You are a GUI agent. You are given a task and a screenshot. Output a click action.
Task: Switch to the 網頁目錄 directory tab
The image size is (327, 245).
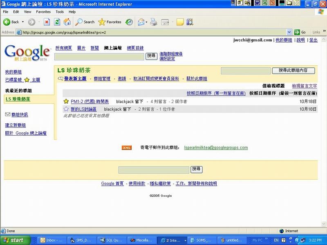pyautogui.click(x=135, y=48)
